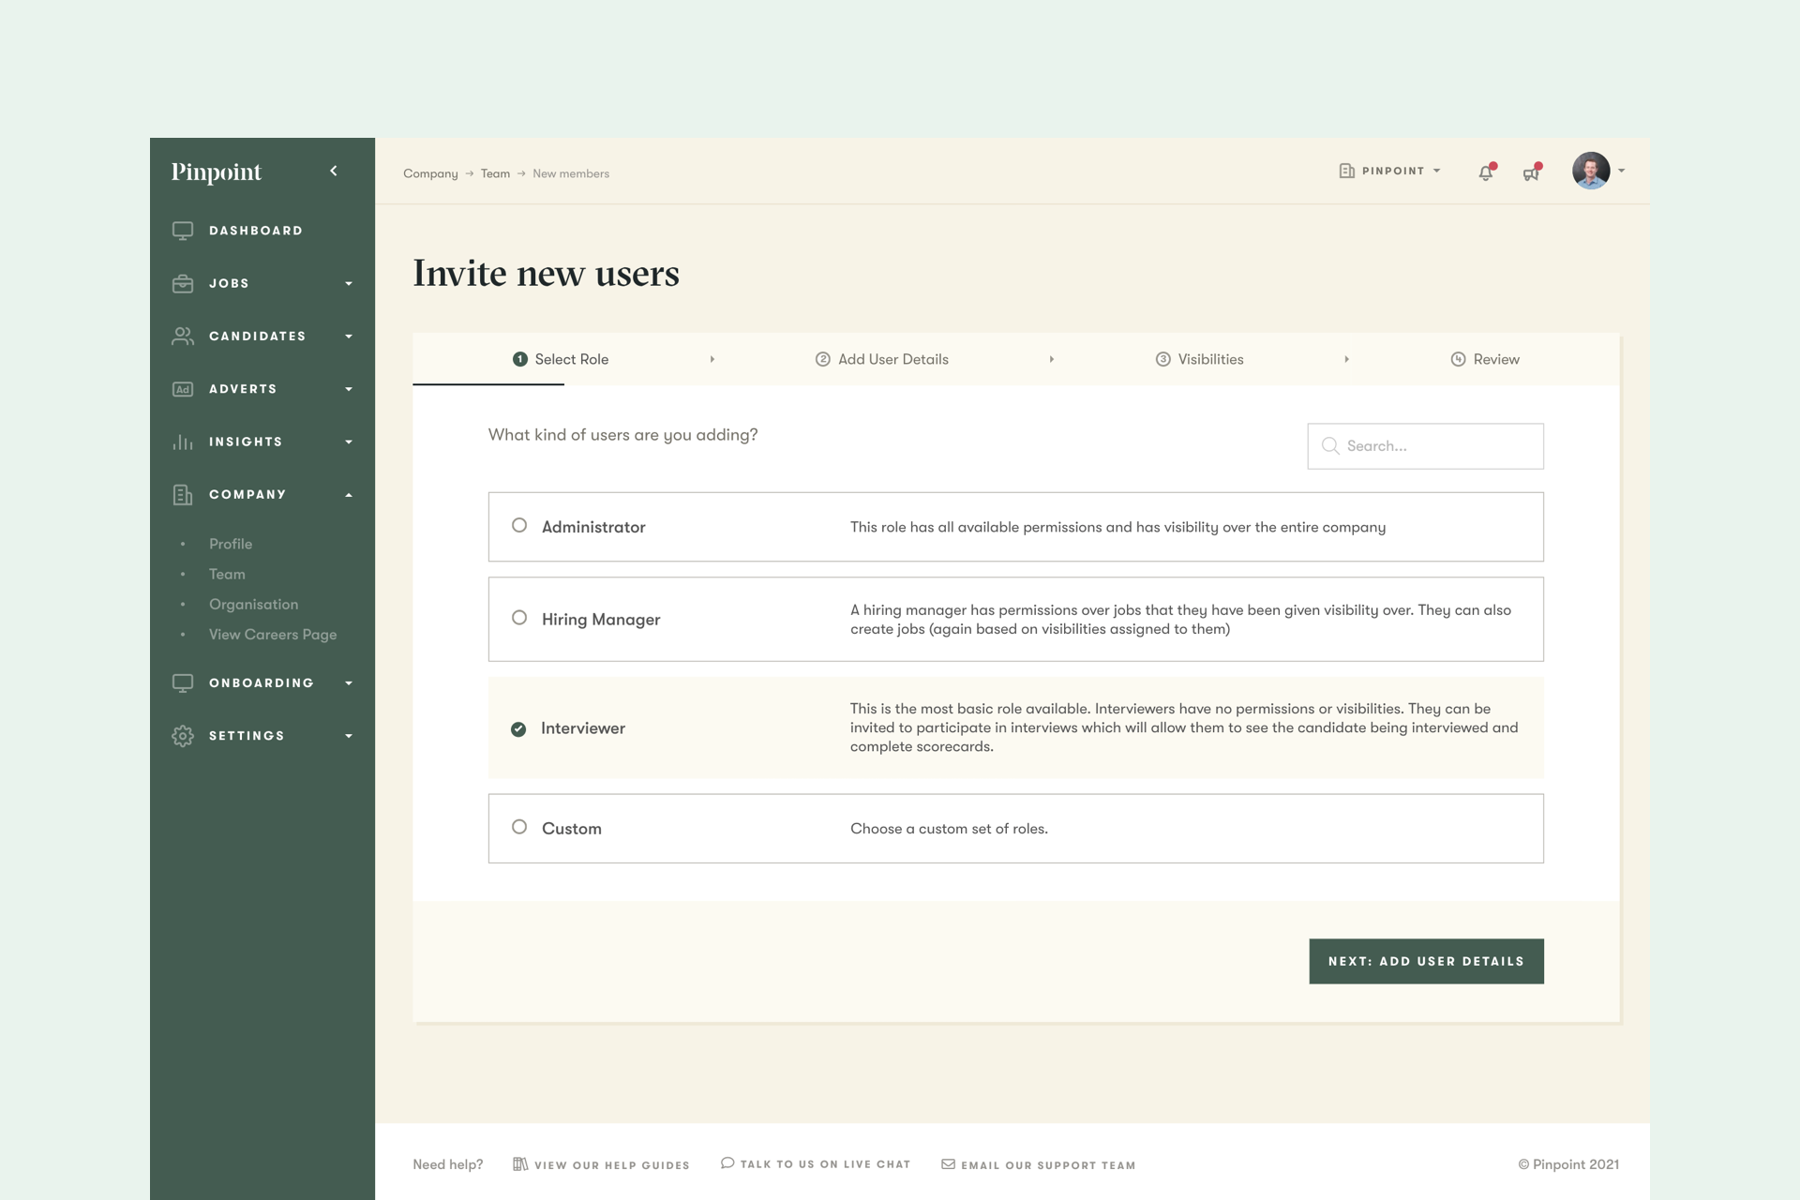Click the Dashboard monitor icon
This screenshot has width=1800, height=1200.
click(183, 231)
